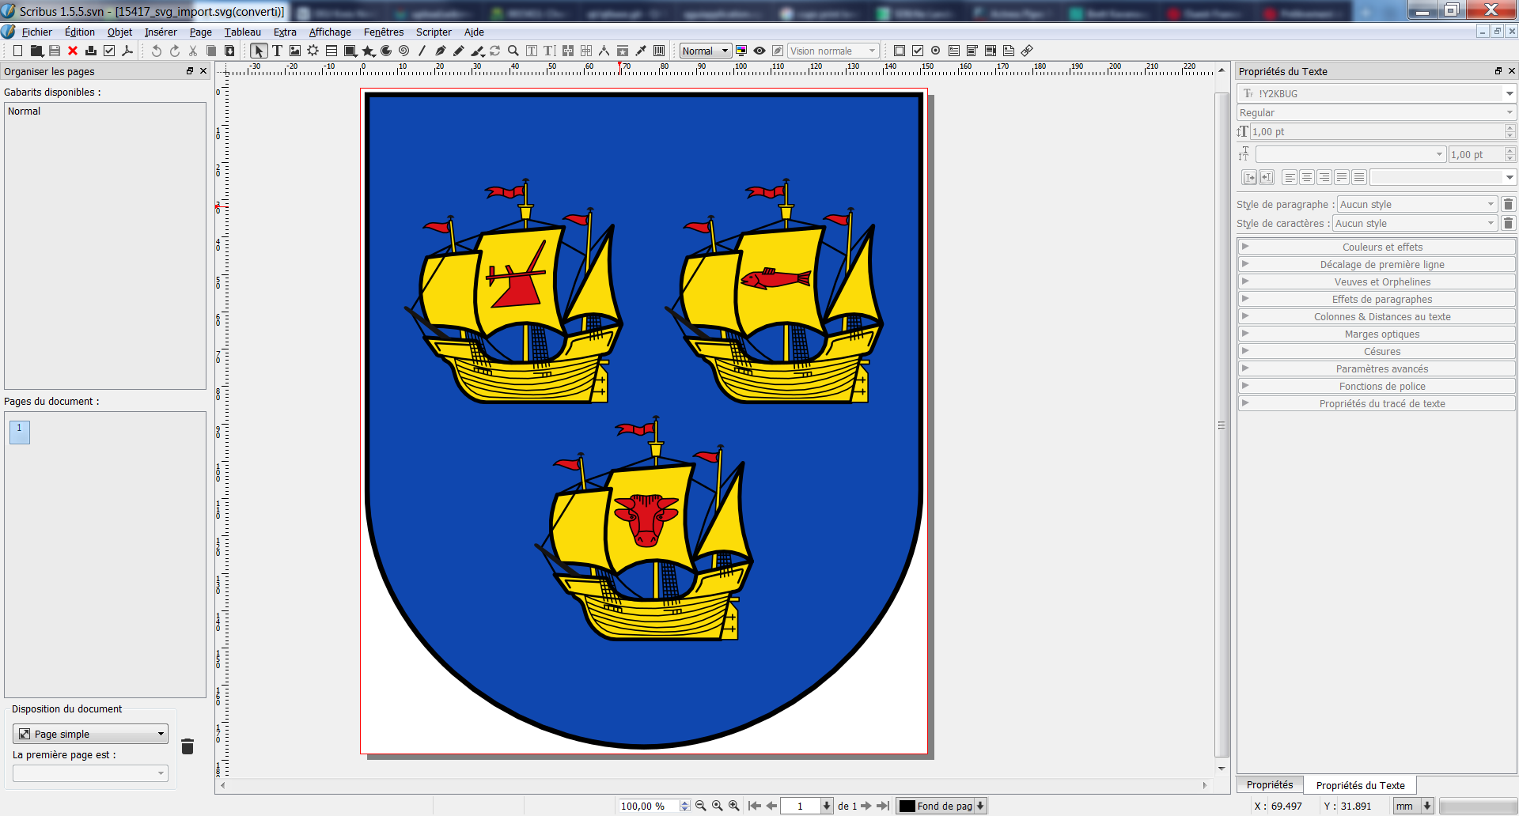Select the Rotate Item tool

(495, 51)
